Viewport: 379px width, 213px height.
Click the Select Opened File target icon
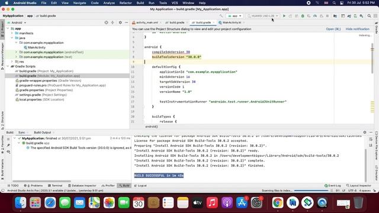(x=107, y=22)
